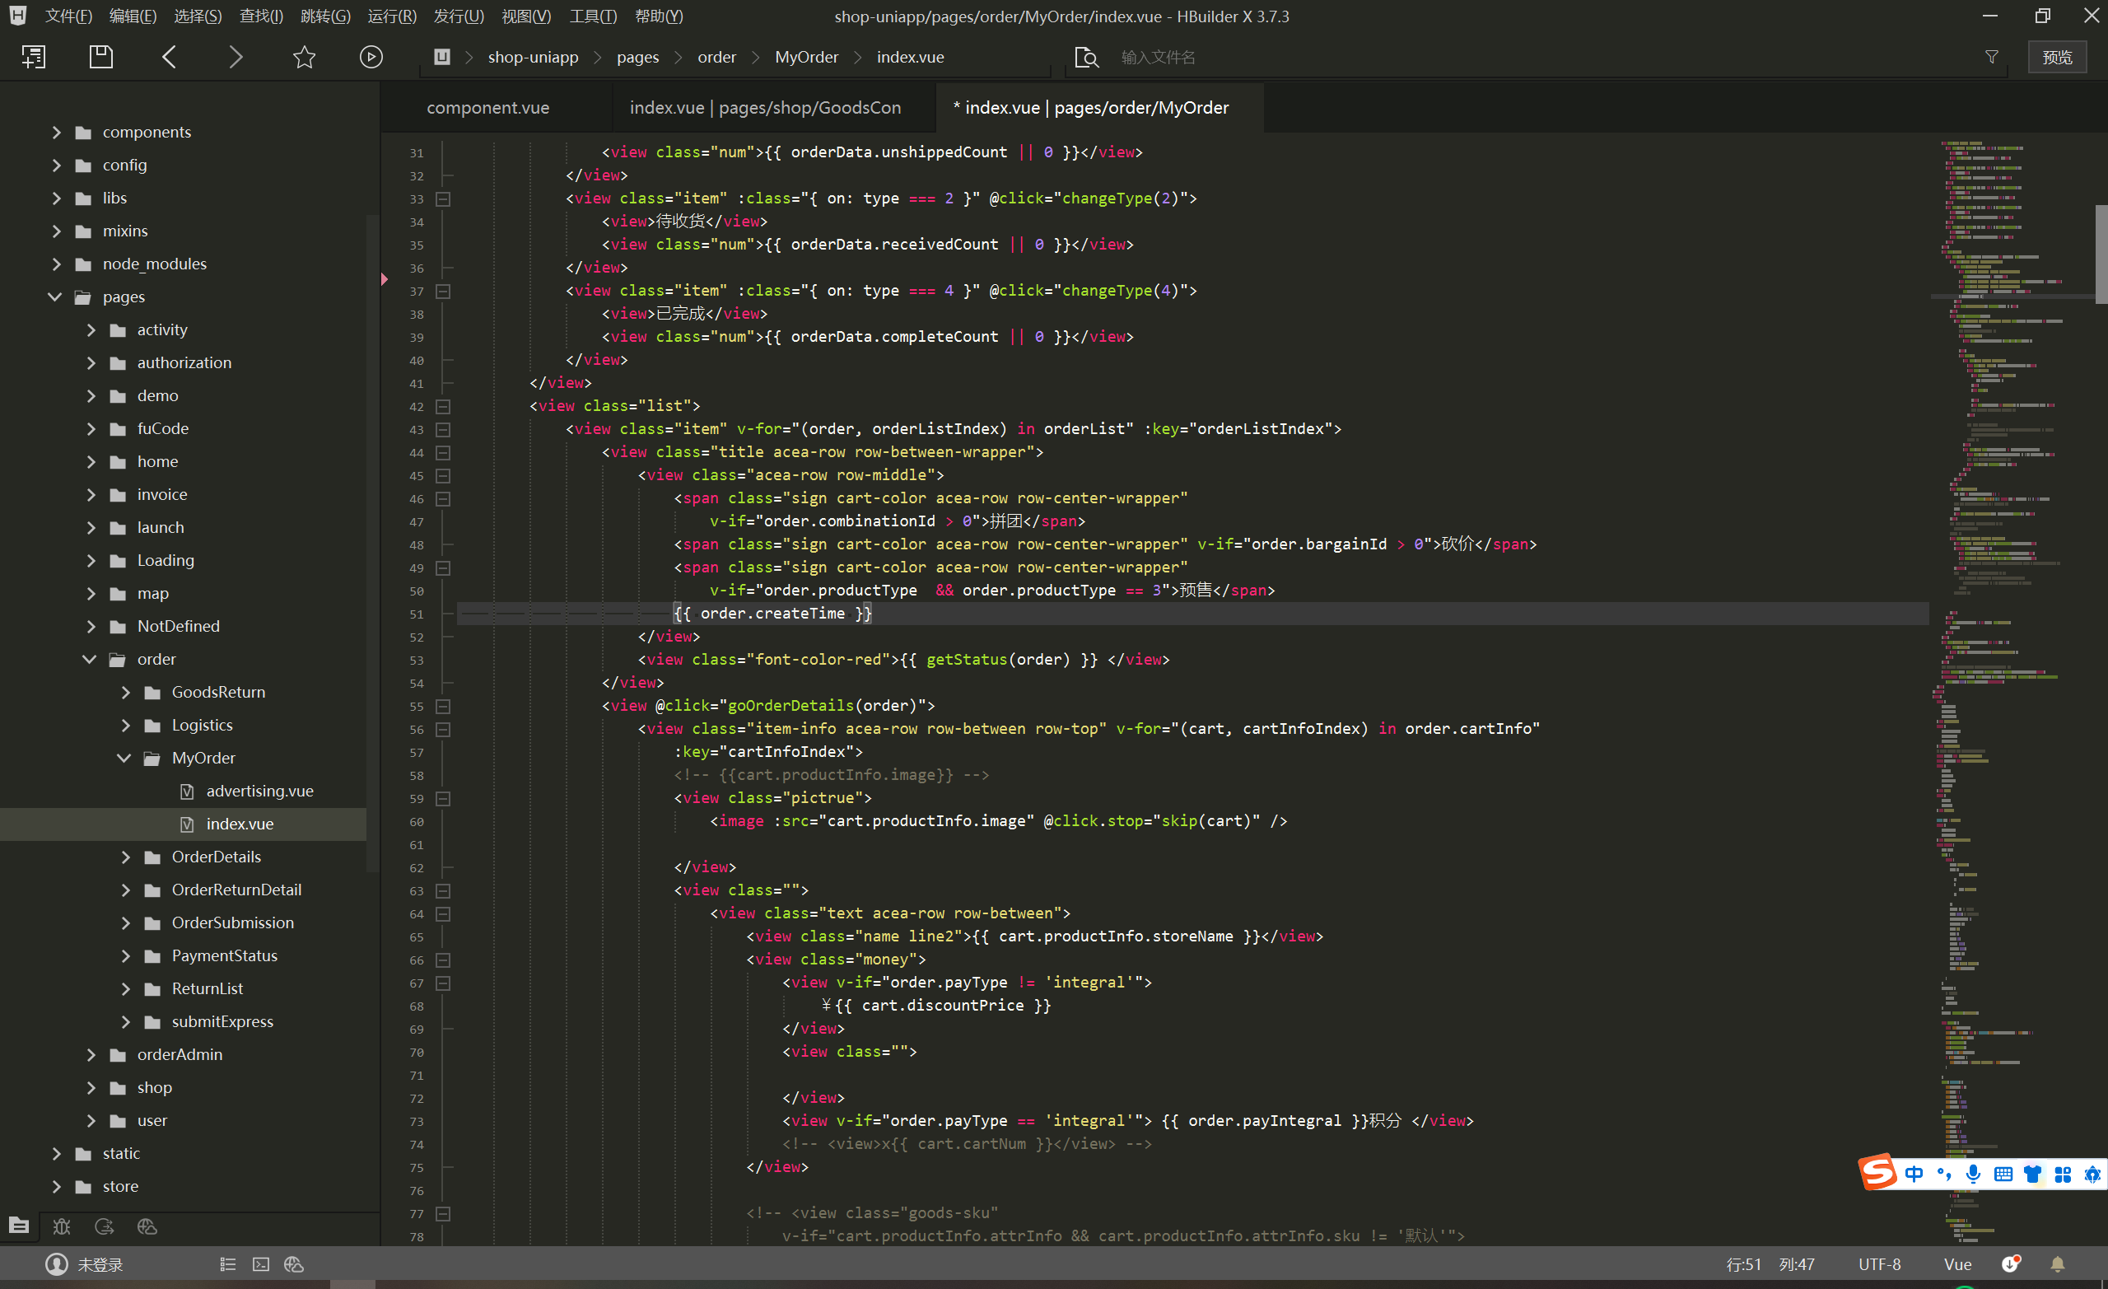The height and width of the screenshot is (1289, 2108).
Task: Toggle collapse for line 43 code block
Action: [x=443, y=429]
